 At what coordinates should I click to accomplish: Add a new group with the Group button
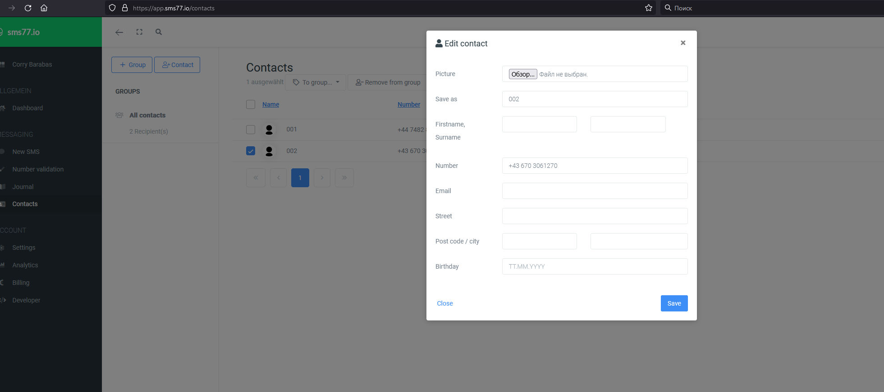pyautogui.click(x=132, y=65)
